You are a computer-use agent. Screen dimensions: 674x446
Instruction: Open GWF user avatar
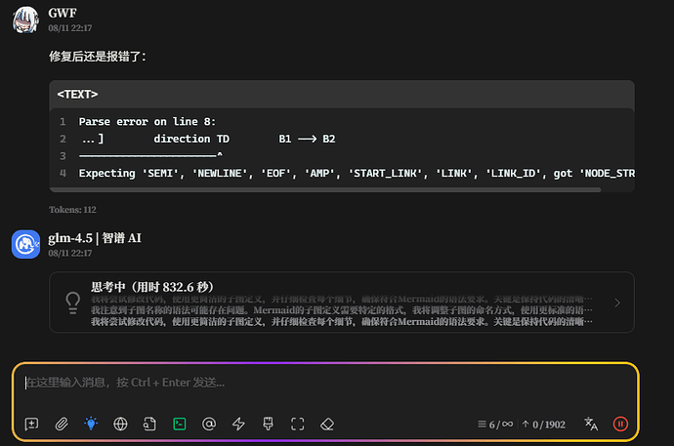[25, 20]
